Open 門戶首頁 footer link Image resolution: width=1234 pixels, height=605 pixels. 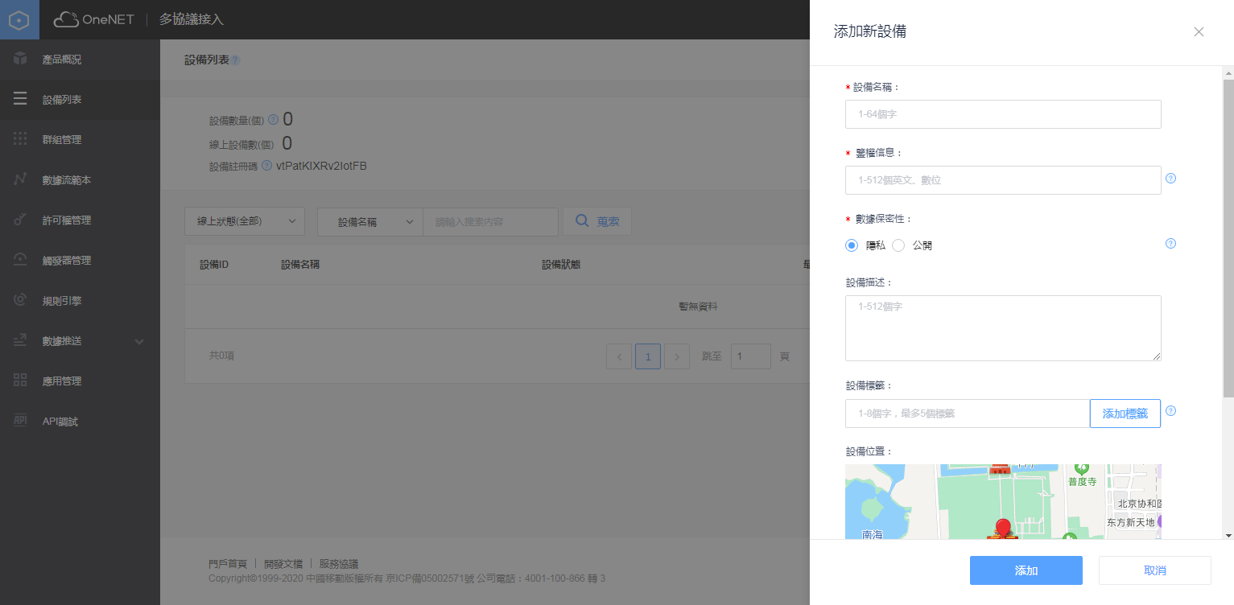[x=227, y=564]
